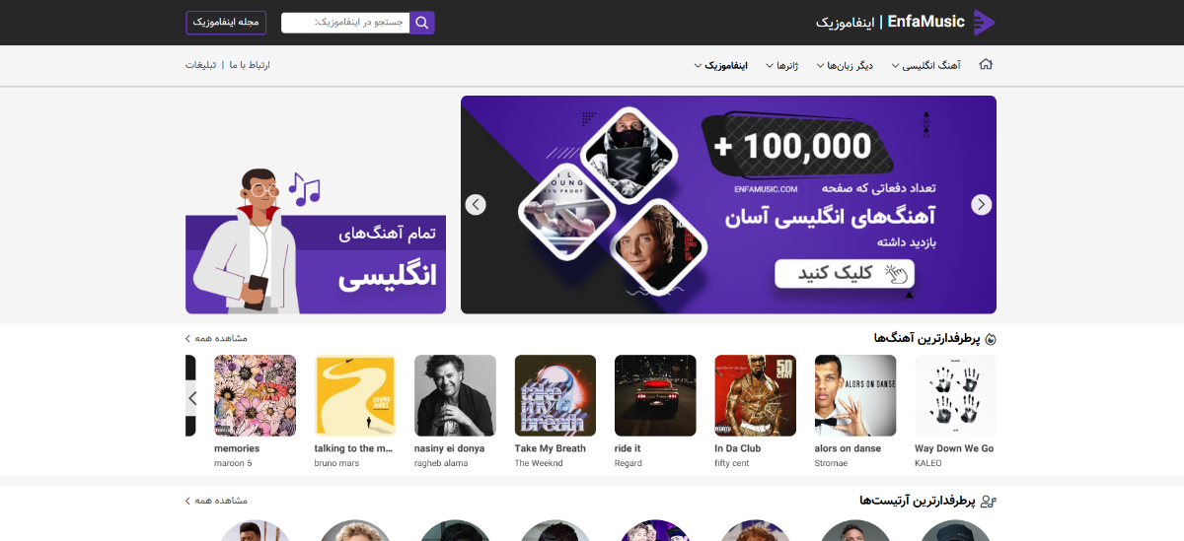Click The Weeknd artist name
Image resolution: width=1184 pixels, height=541 pixels.
click(x=539, y=463)
